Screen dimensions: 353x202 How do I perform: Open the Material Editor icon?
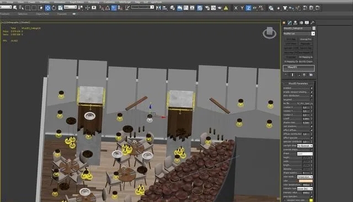tap(200, 8)
